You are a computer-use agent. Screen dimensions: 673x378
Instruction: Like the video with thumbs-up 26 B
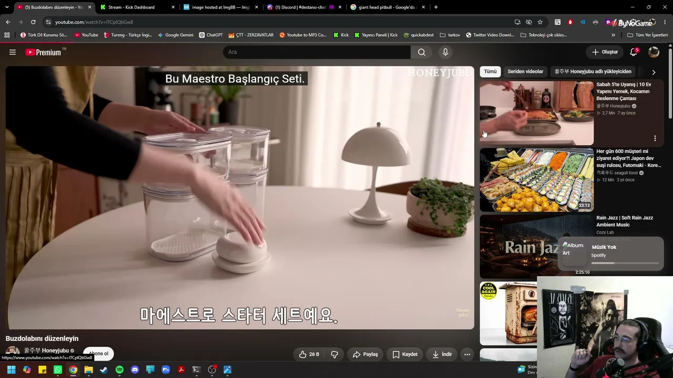coord(309,354)
